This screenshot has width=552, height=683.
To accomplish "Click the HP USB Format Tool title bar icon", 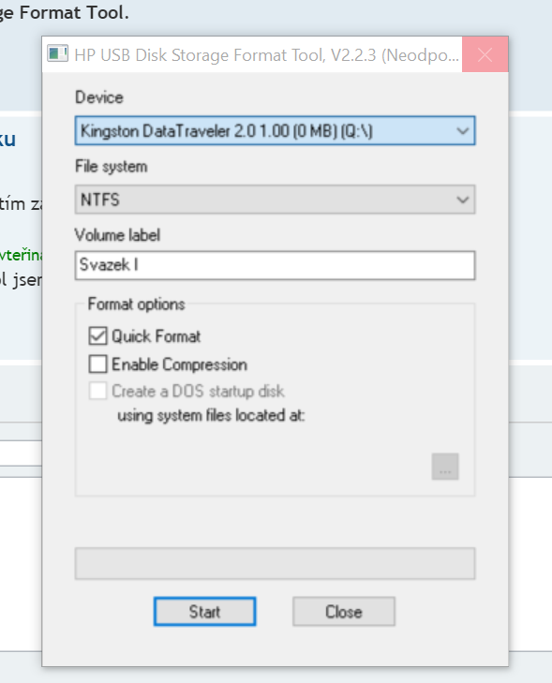I will point(57,54).
